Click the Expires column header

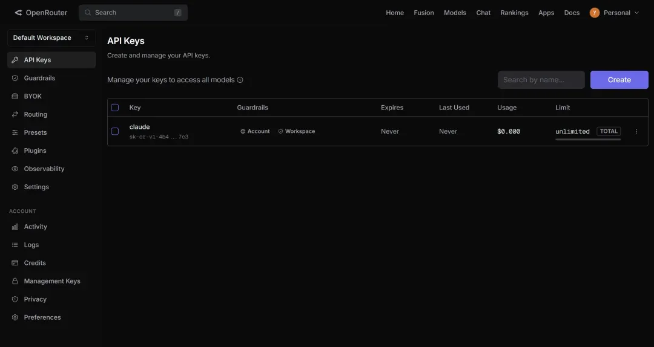392,108
